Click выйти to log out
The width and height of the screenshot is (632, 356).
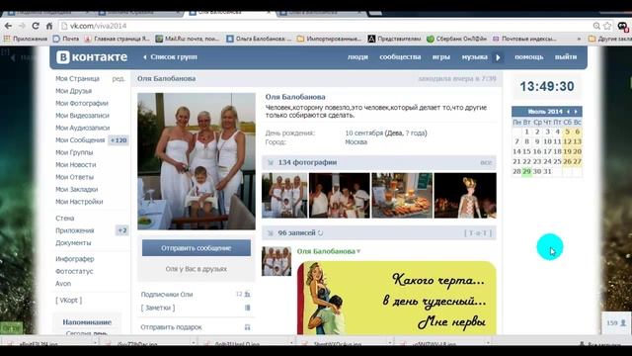[566, 57]
